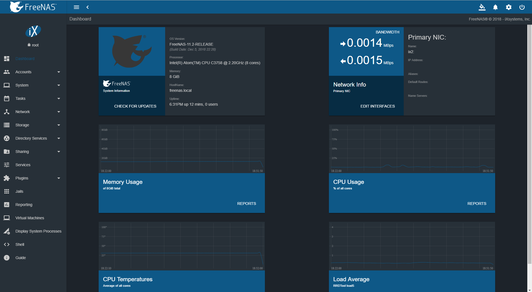Screen dimensions: 532x292
Task: Click the CPU Temperatures graph
Action: pyautogui.click(x=182, y=246)
